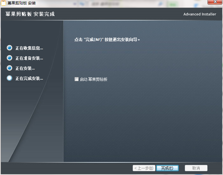223x175 pixels.
Task: Enable the 启动 幂果剪贴板 checkbox
Action: pyautogui.click(x=76, y=79)
